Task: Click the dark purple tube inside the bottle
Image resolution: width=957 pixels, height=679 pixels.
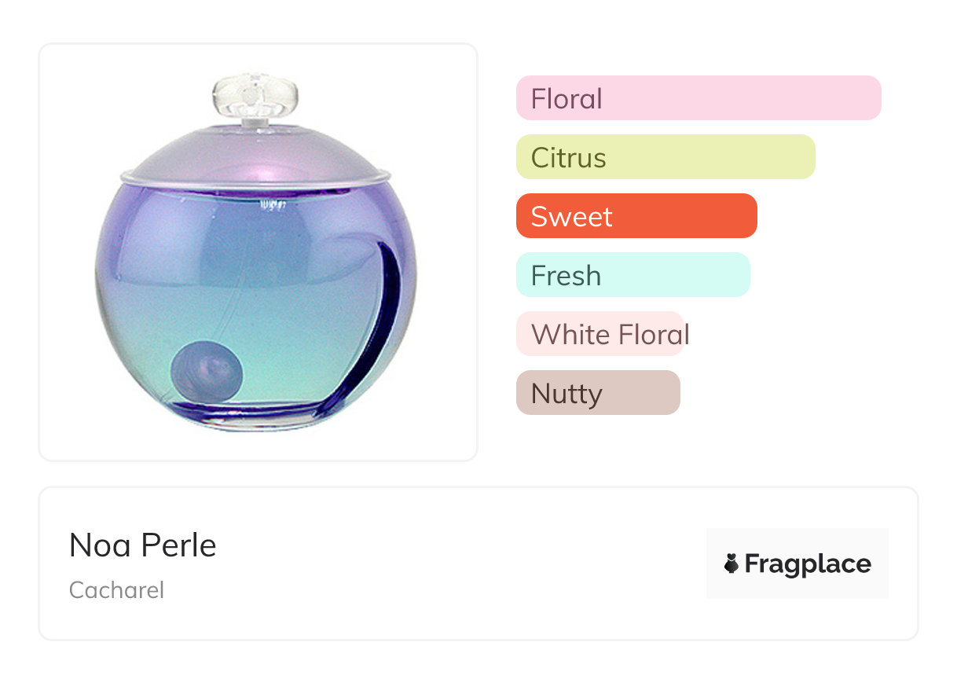Action: coord(390,314)
